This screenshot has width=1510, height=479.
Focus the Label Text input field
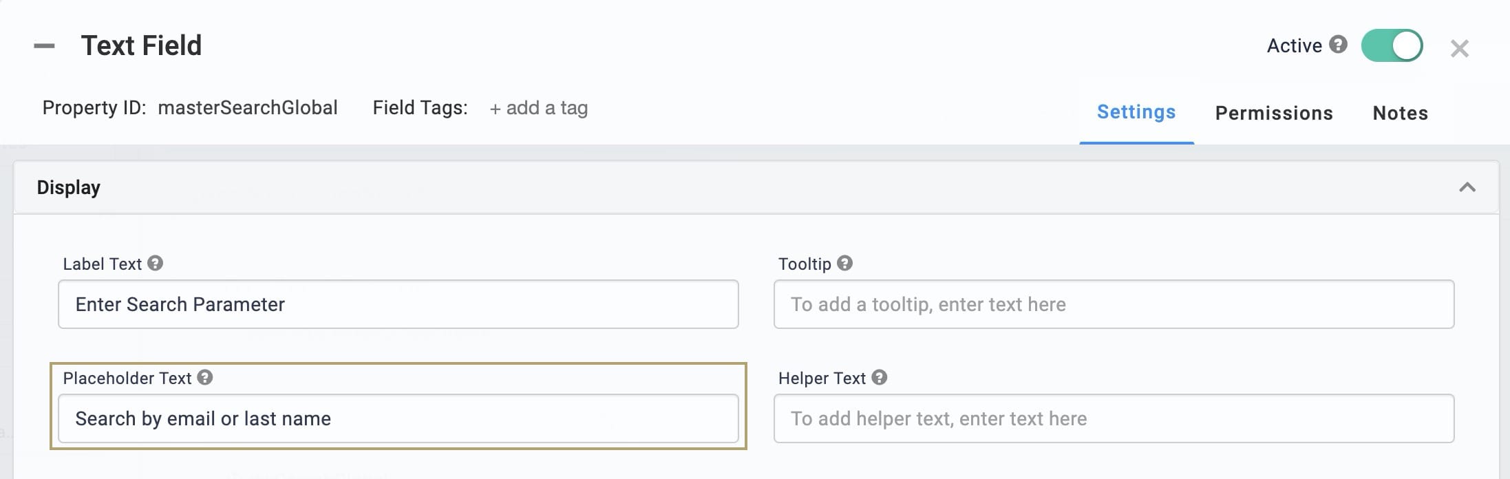[398, 304]
